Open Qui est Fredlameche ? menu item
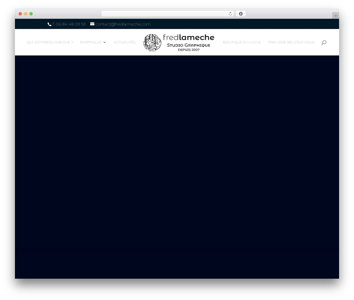This screenshot has width=354, height=300. (50, 42)
